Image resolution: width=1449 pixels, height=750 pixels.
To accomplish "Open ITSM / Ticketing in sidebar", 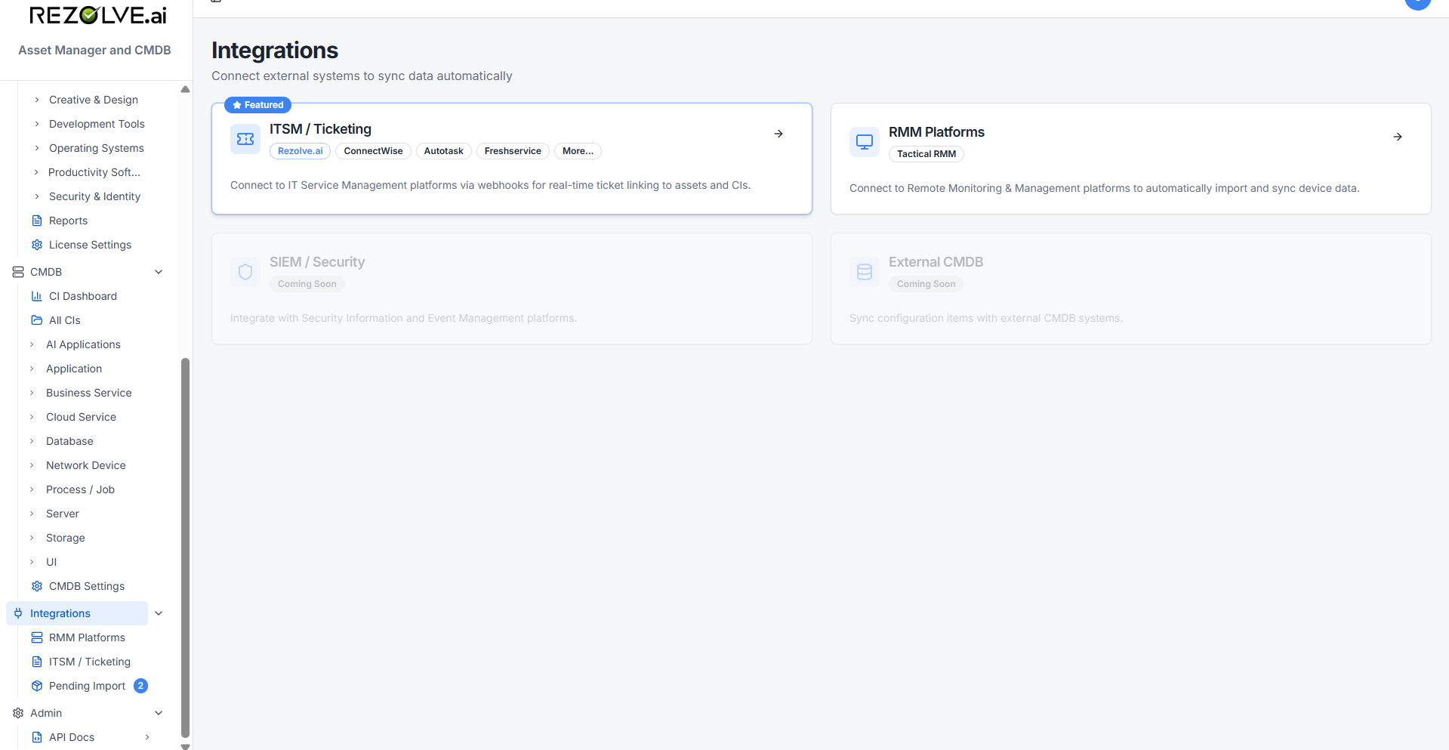I will pos(89,662).
